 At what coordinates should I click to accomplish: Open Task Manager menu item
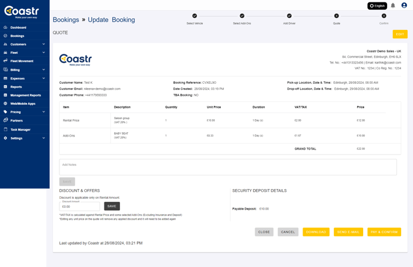pyautogui.click(x=20, y=129)
